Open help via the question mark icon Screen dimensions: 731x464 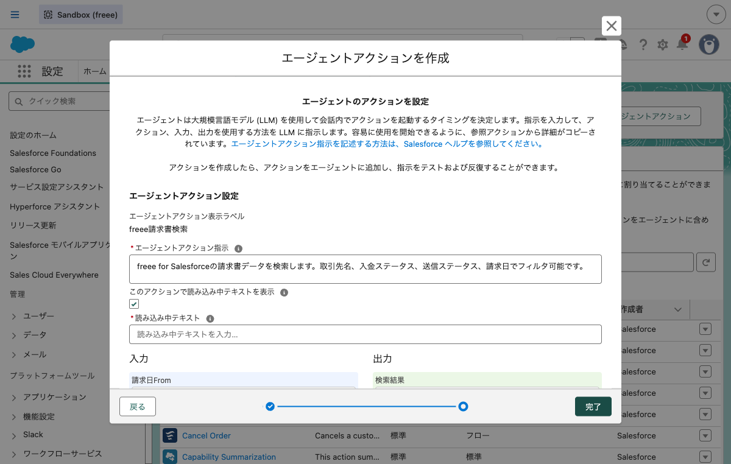(x=643, y=44)
